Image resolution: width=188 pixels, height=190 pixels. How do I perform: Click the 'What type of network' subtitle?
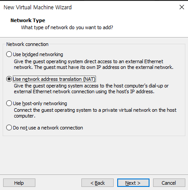pos(67,27)
